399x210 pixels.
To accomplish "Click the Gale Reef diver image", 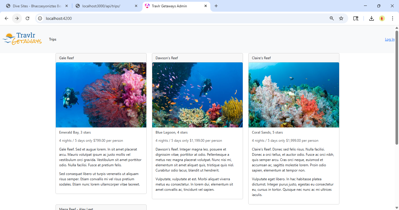I will point(101,95).
